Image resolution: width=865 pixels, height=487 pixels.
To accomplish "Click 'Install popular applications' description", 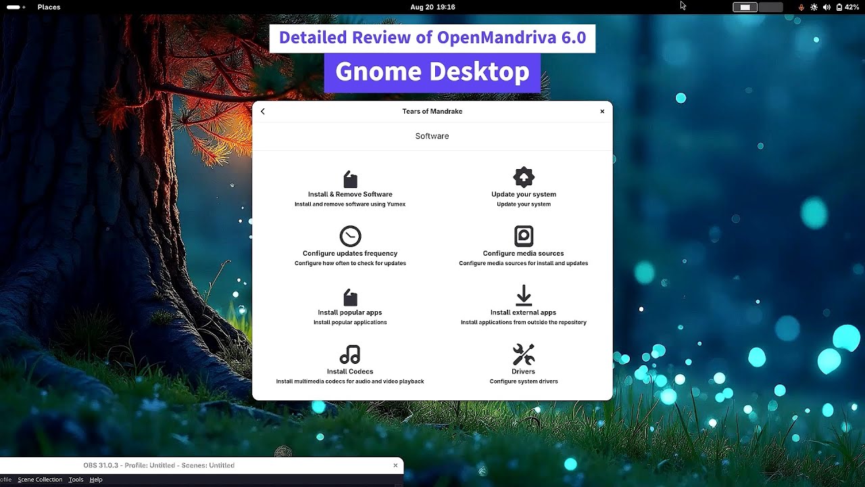I will (x=350, y=323).
